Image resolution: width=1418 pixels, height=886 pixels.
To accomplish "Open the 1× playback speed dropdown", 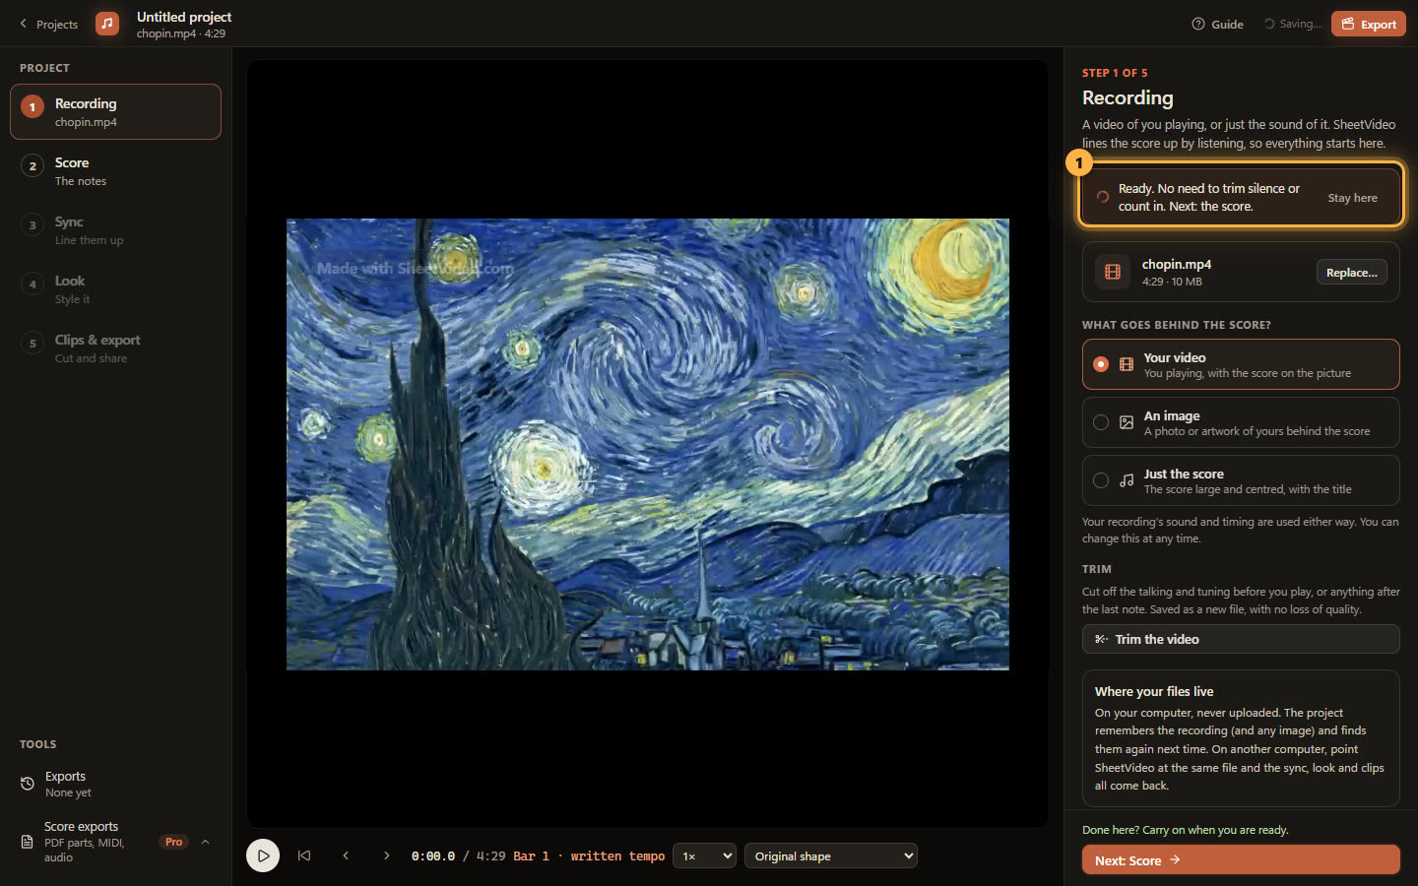I will [705, 855].
